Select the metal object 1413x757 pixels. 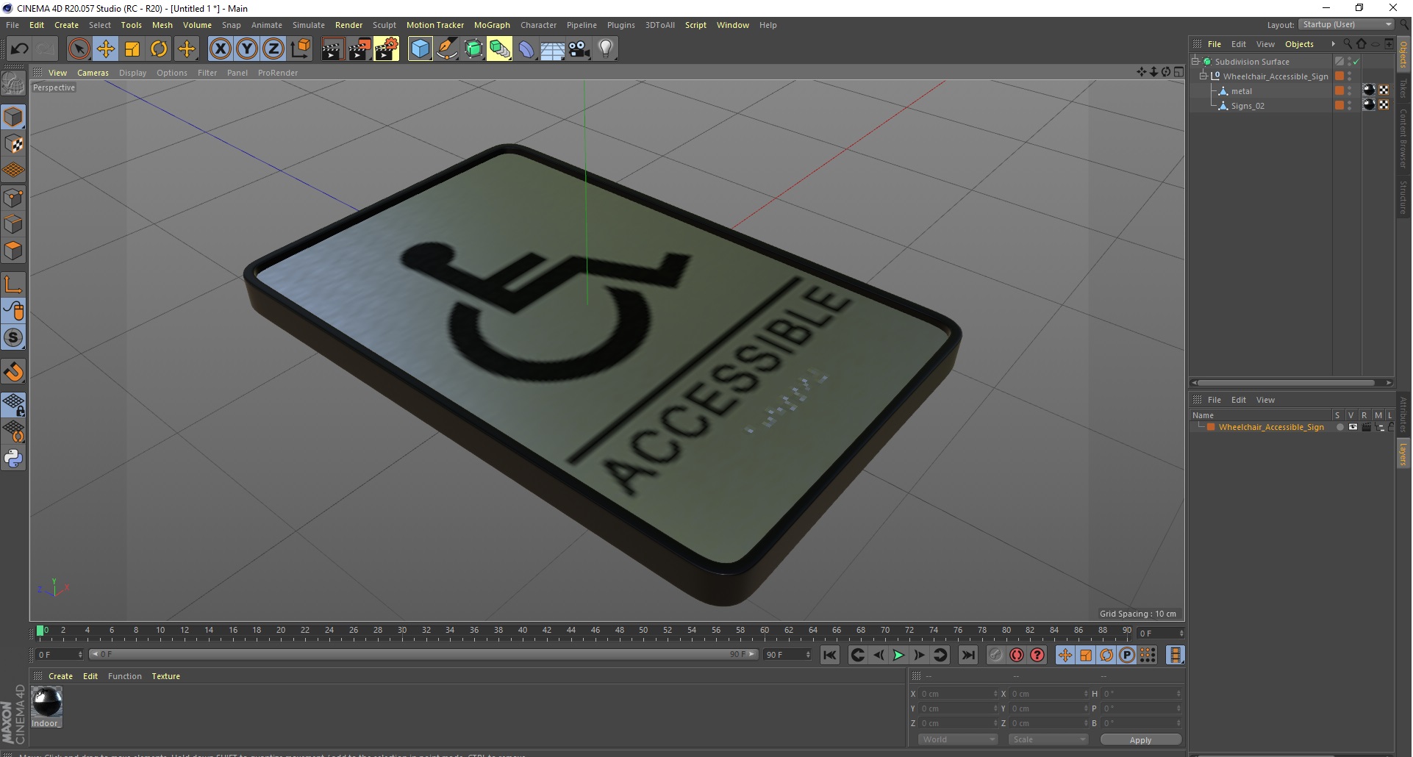tap(1242, 91)
